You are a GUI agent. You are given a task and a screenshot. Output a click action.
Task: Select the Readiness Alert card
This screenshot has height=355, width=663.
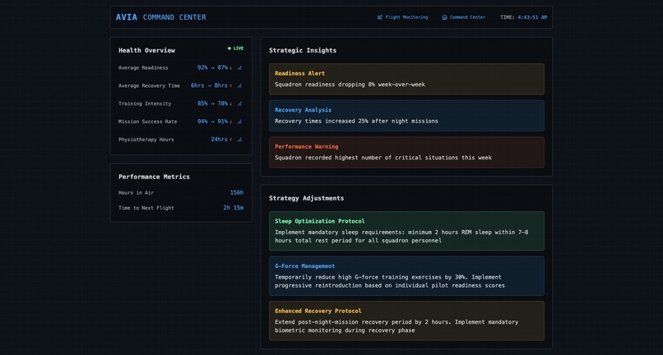406,79
